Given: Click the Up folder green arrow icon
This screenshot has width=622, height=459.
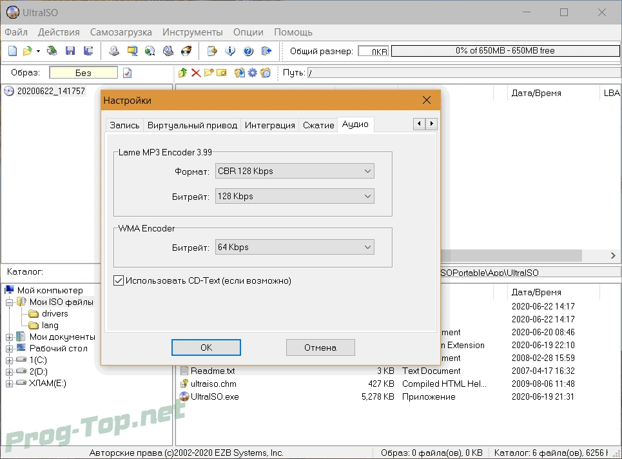Looking at the screenshot, I should (182, 73).
